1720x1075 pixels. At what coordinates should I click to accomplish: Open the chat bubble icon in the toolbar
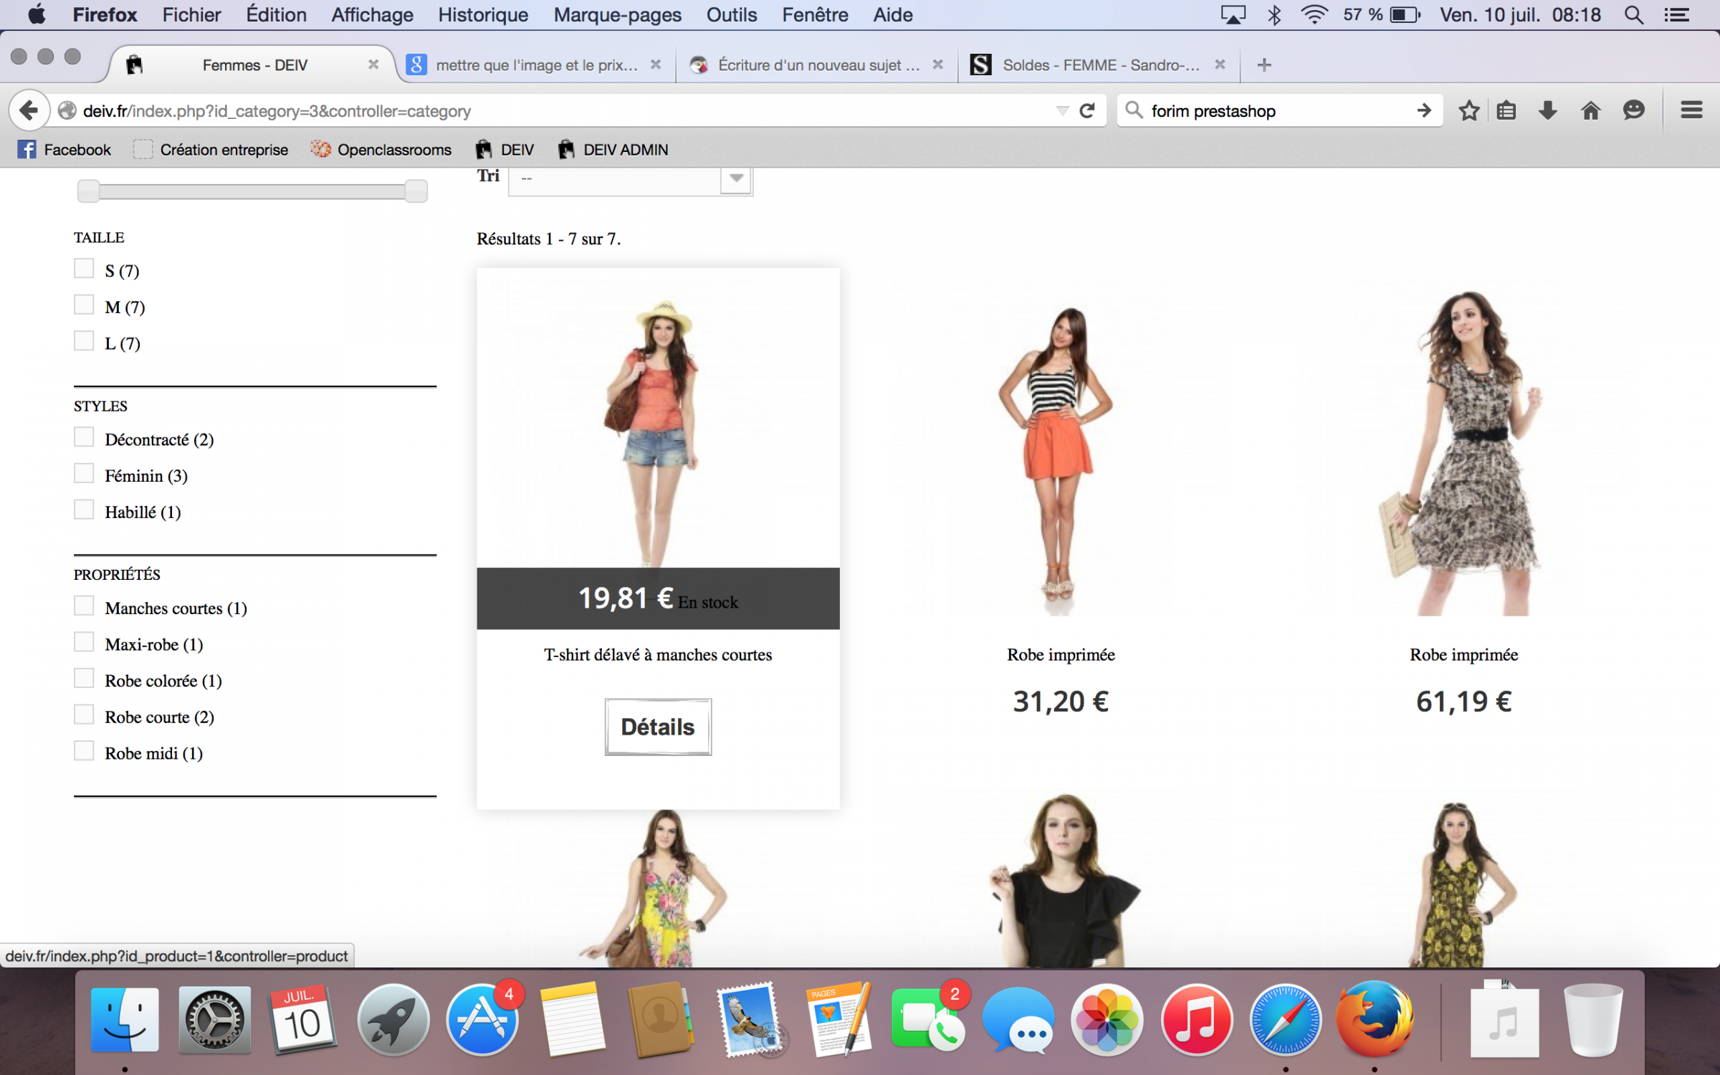pyautogui.click(x=1633, y=110)
